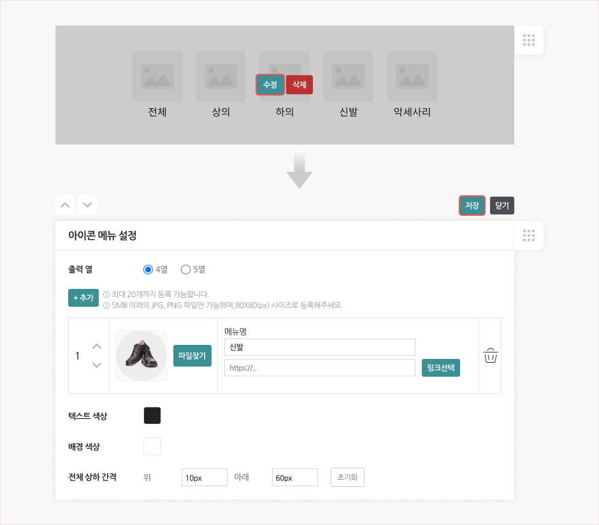
Task: Save settings with the 저장 button
Action: click(x=472, y=206)
